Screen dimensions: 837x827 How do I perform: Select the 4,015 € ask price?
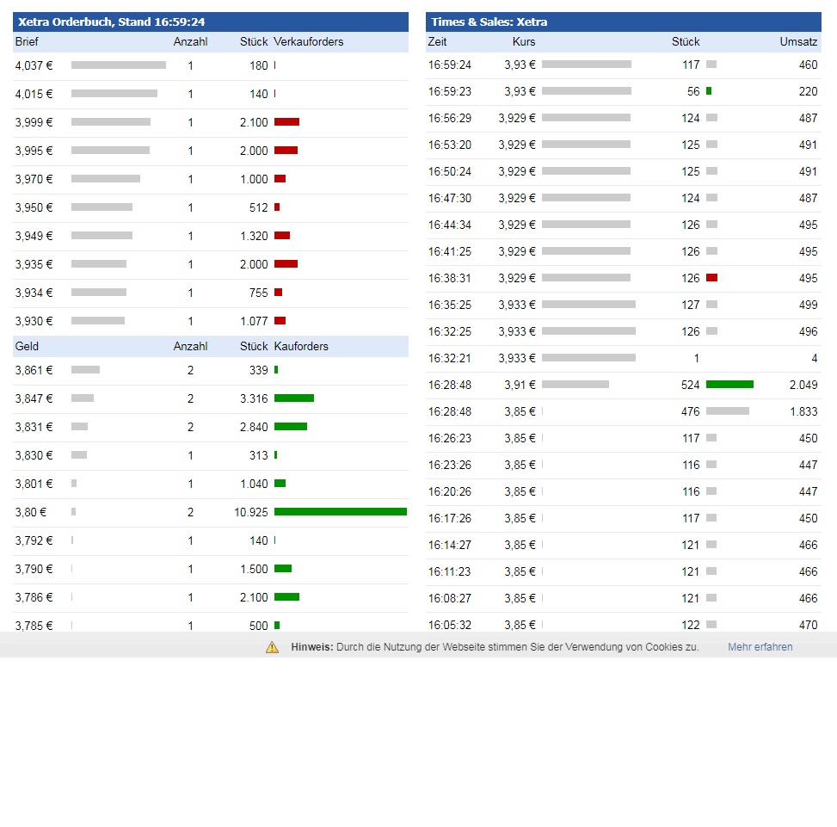(34, 94)
